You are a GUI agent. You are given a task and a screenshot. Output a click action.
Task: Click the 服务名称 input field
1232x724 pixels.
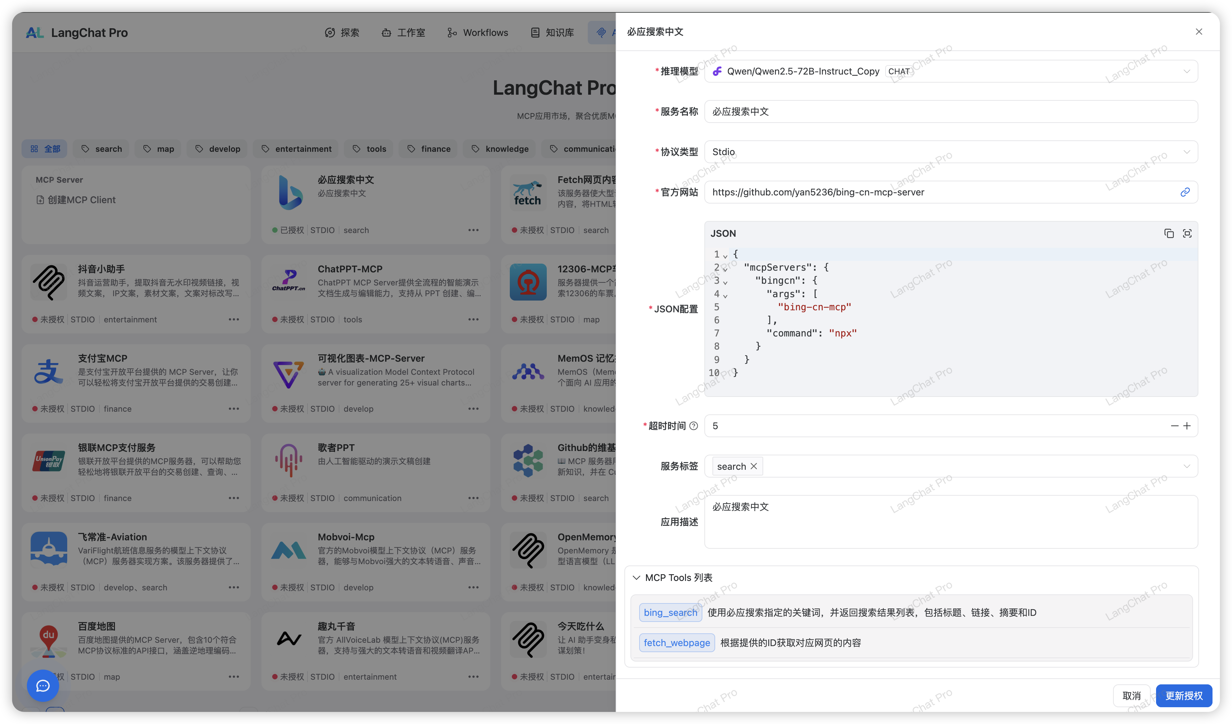pos(950,111)
